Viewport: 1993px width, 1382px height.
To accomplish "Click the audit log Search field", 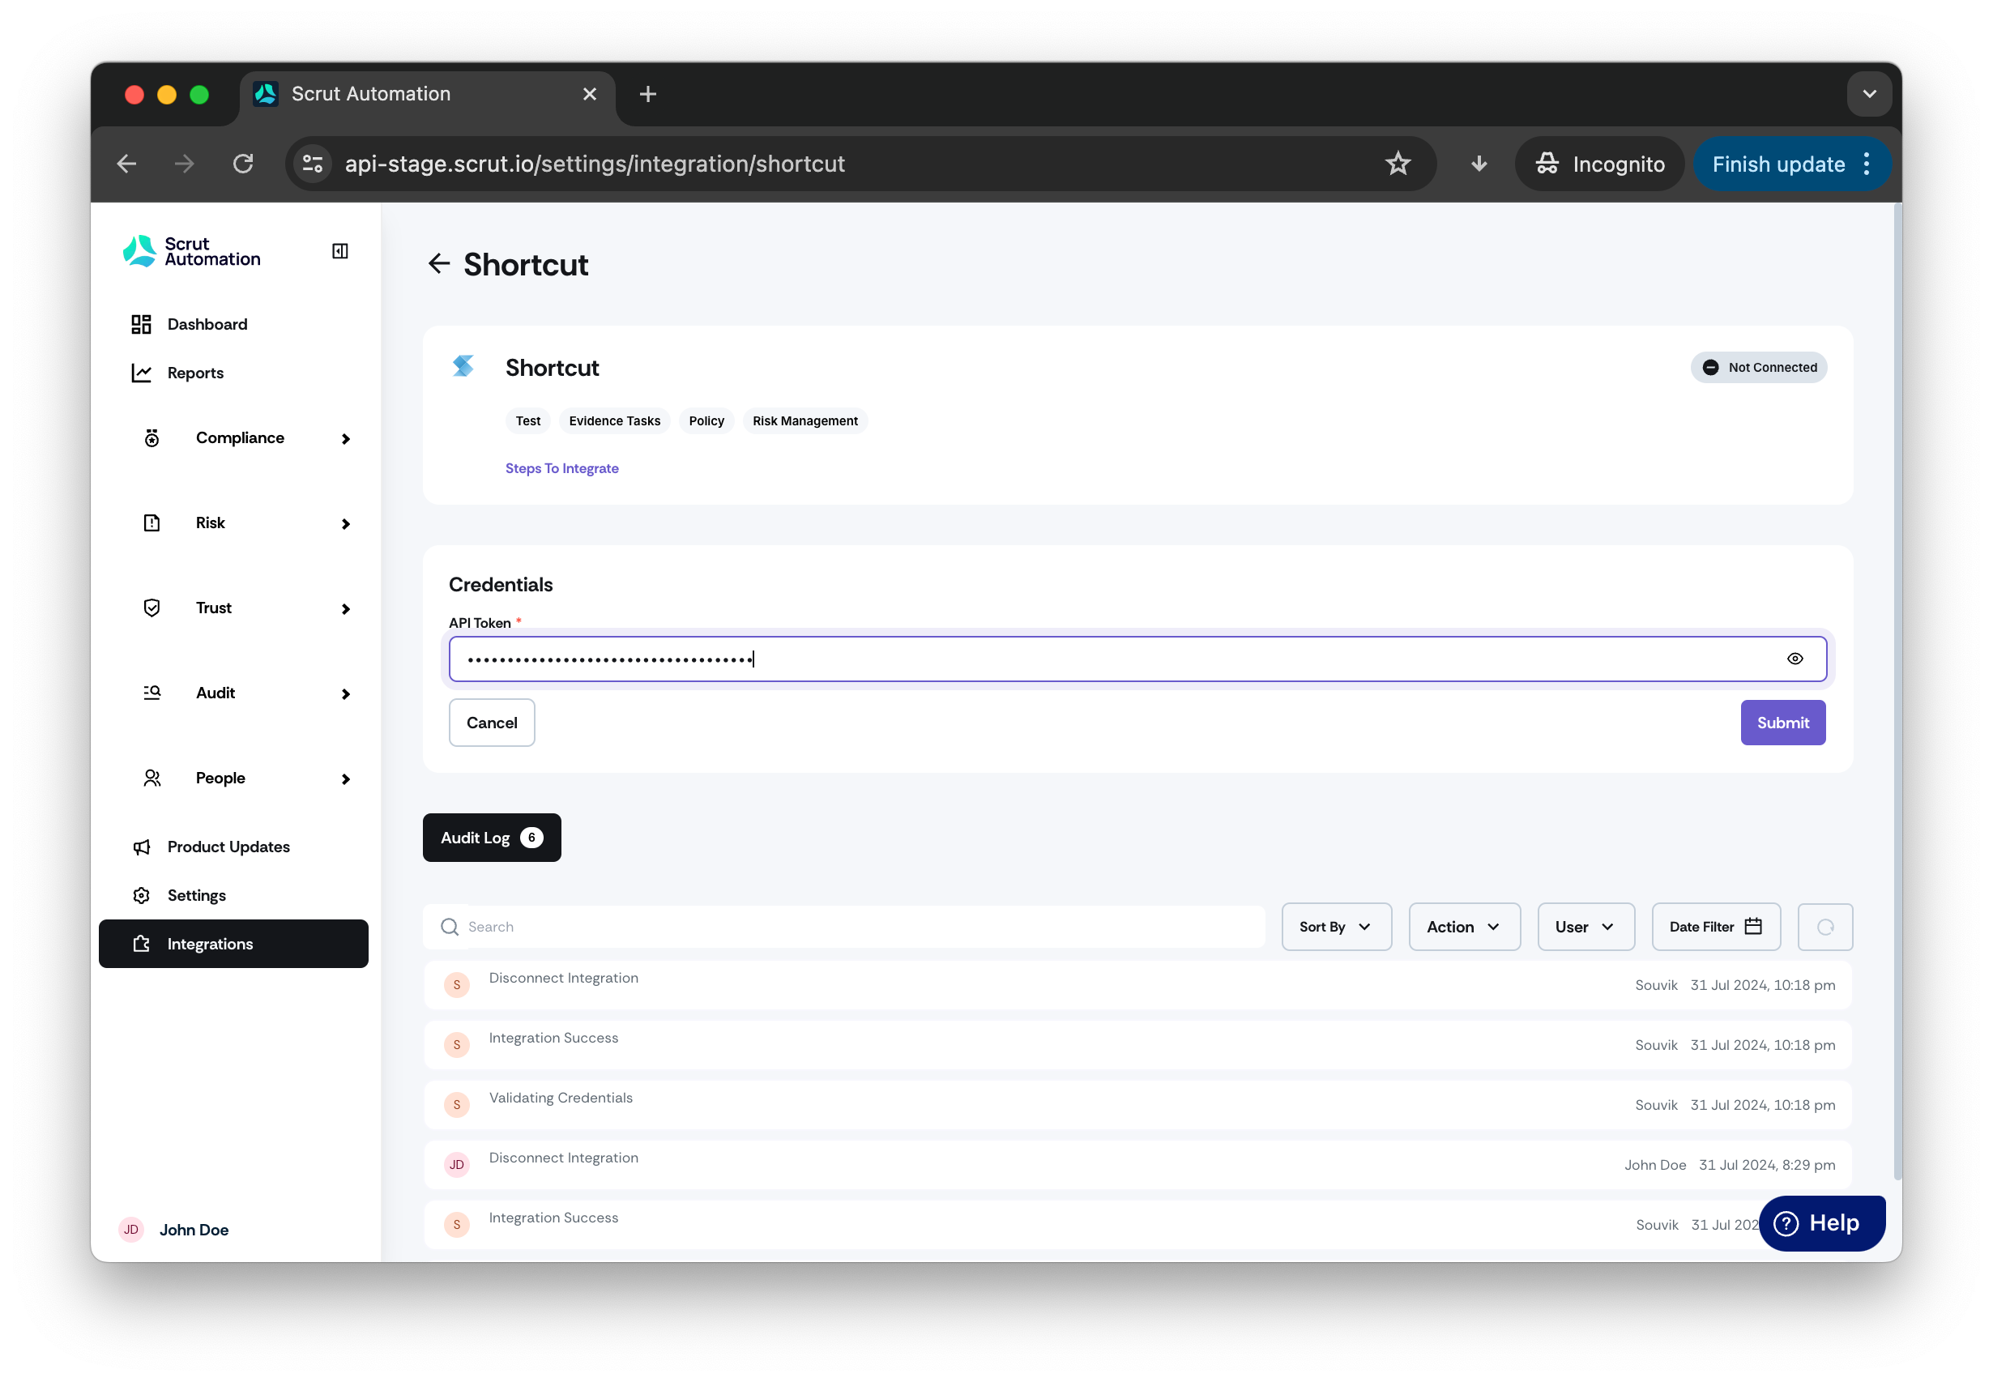I will coord(844,927).
